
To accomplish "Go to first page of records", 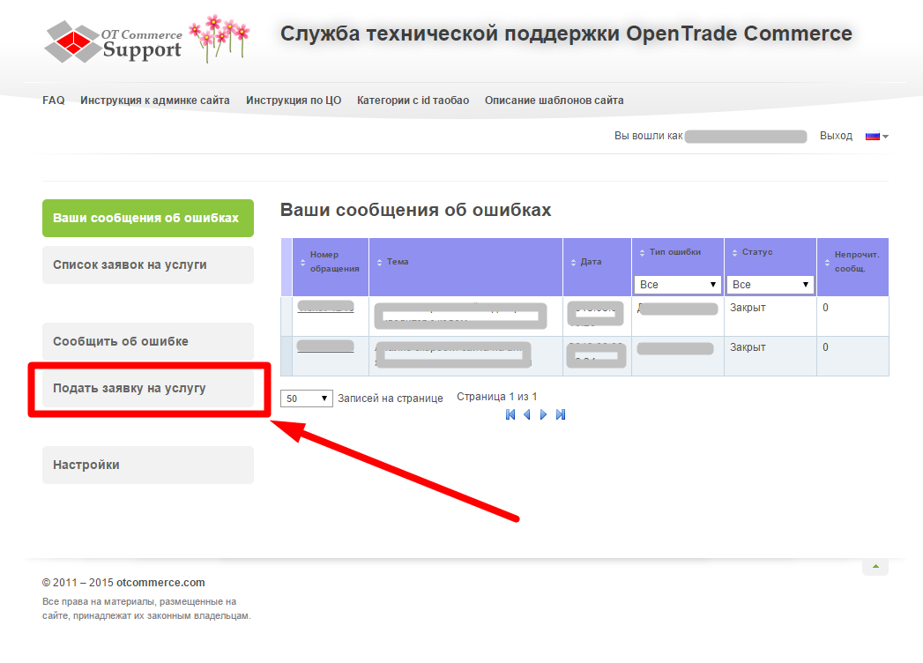I will pos(510,414).
